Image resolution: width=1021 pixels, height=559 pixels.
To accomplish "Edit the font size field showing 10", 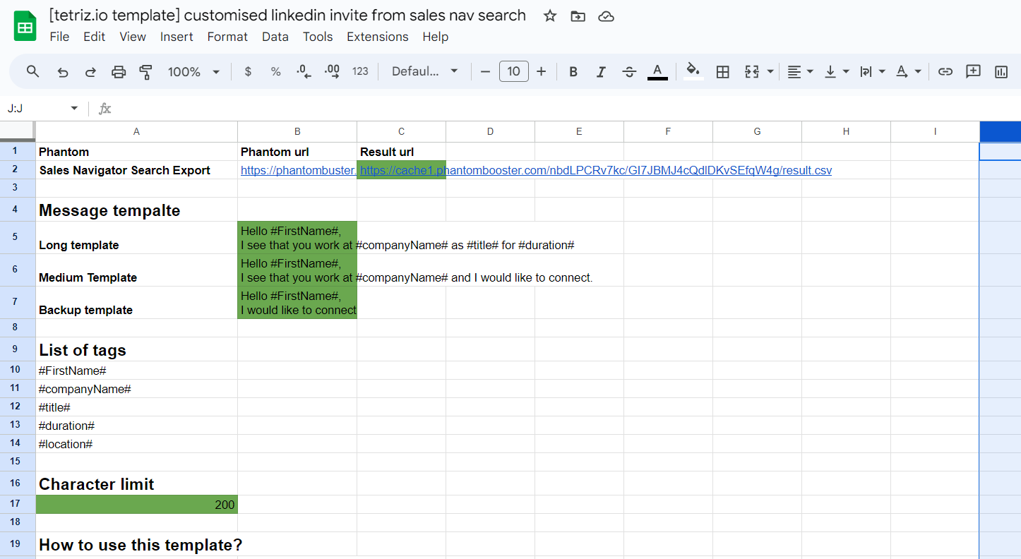I will (x=514, y=71).
